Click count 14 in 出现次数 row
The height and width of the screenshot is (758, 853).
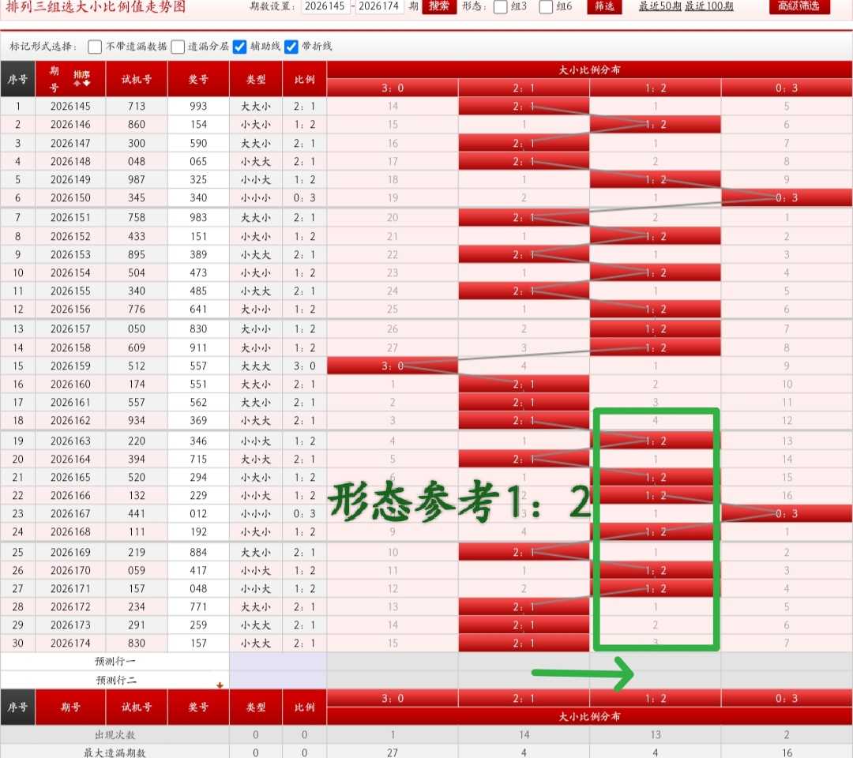coord(524,734)
